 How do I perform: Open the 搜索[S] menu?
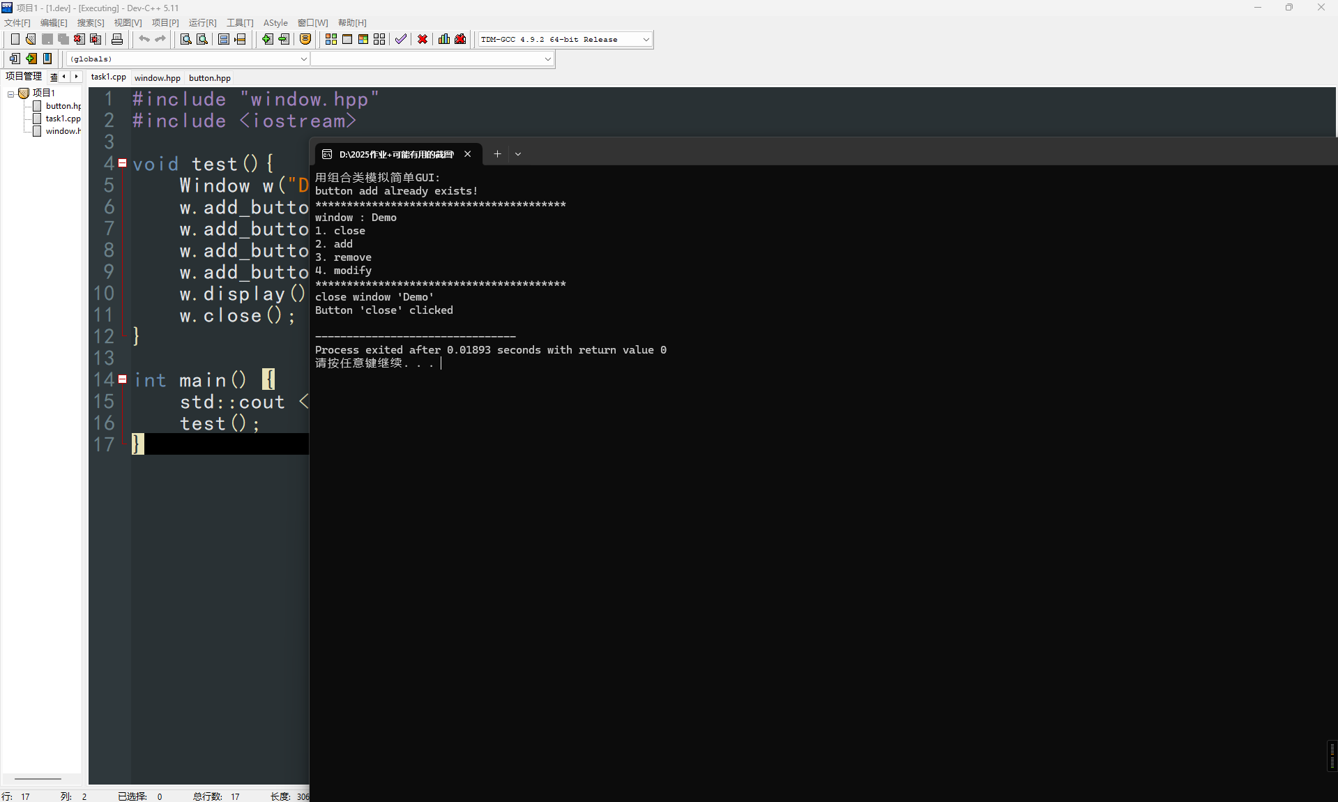tap(91, 23)
